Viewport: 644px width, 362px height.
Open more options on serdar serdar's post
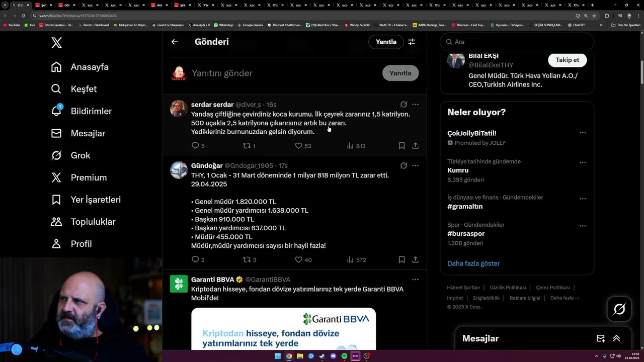(x=415, y=105)
